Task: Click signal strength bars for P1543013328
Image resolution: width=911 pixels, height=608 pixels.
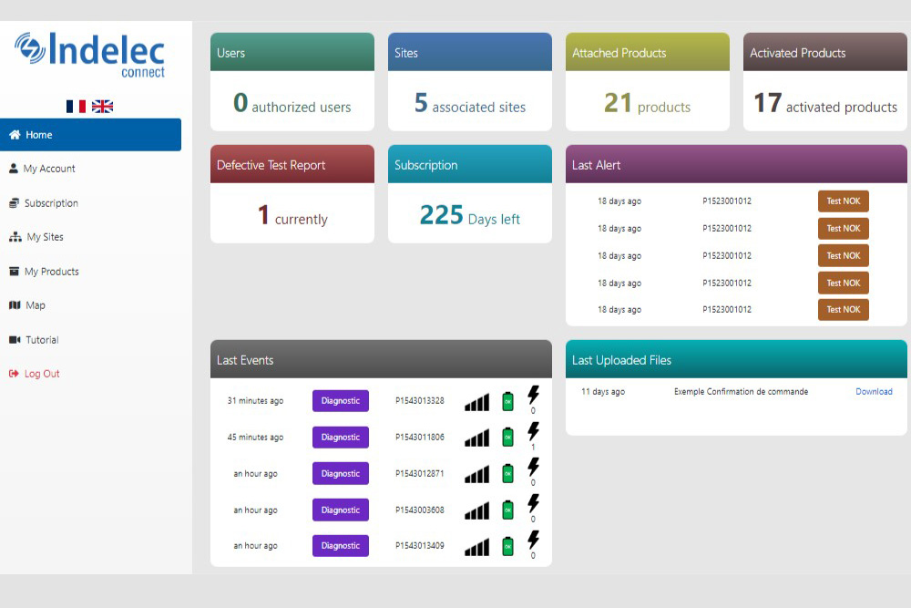Action: click(x=476, y=402)
